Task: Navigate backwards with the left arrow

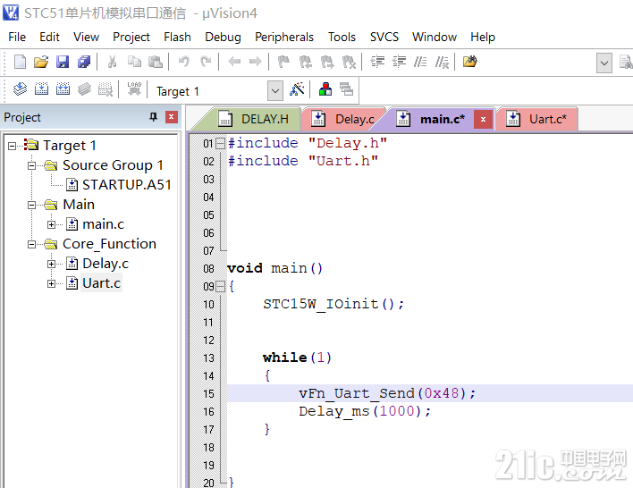Action: (x=234, y=62)
